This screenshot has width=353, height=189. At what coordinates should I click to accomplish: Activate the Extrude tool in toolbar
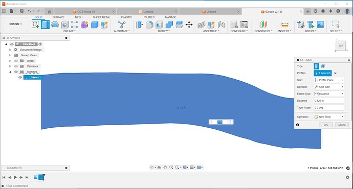[x=45, y=25]
